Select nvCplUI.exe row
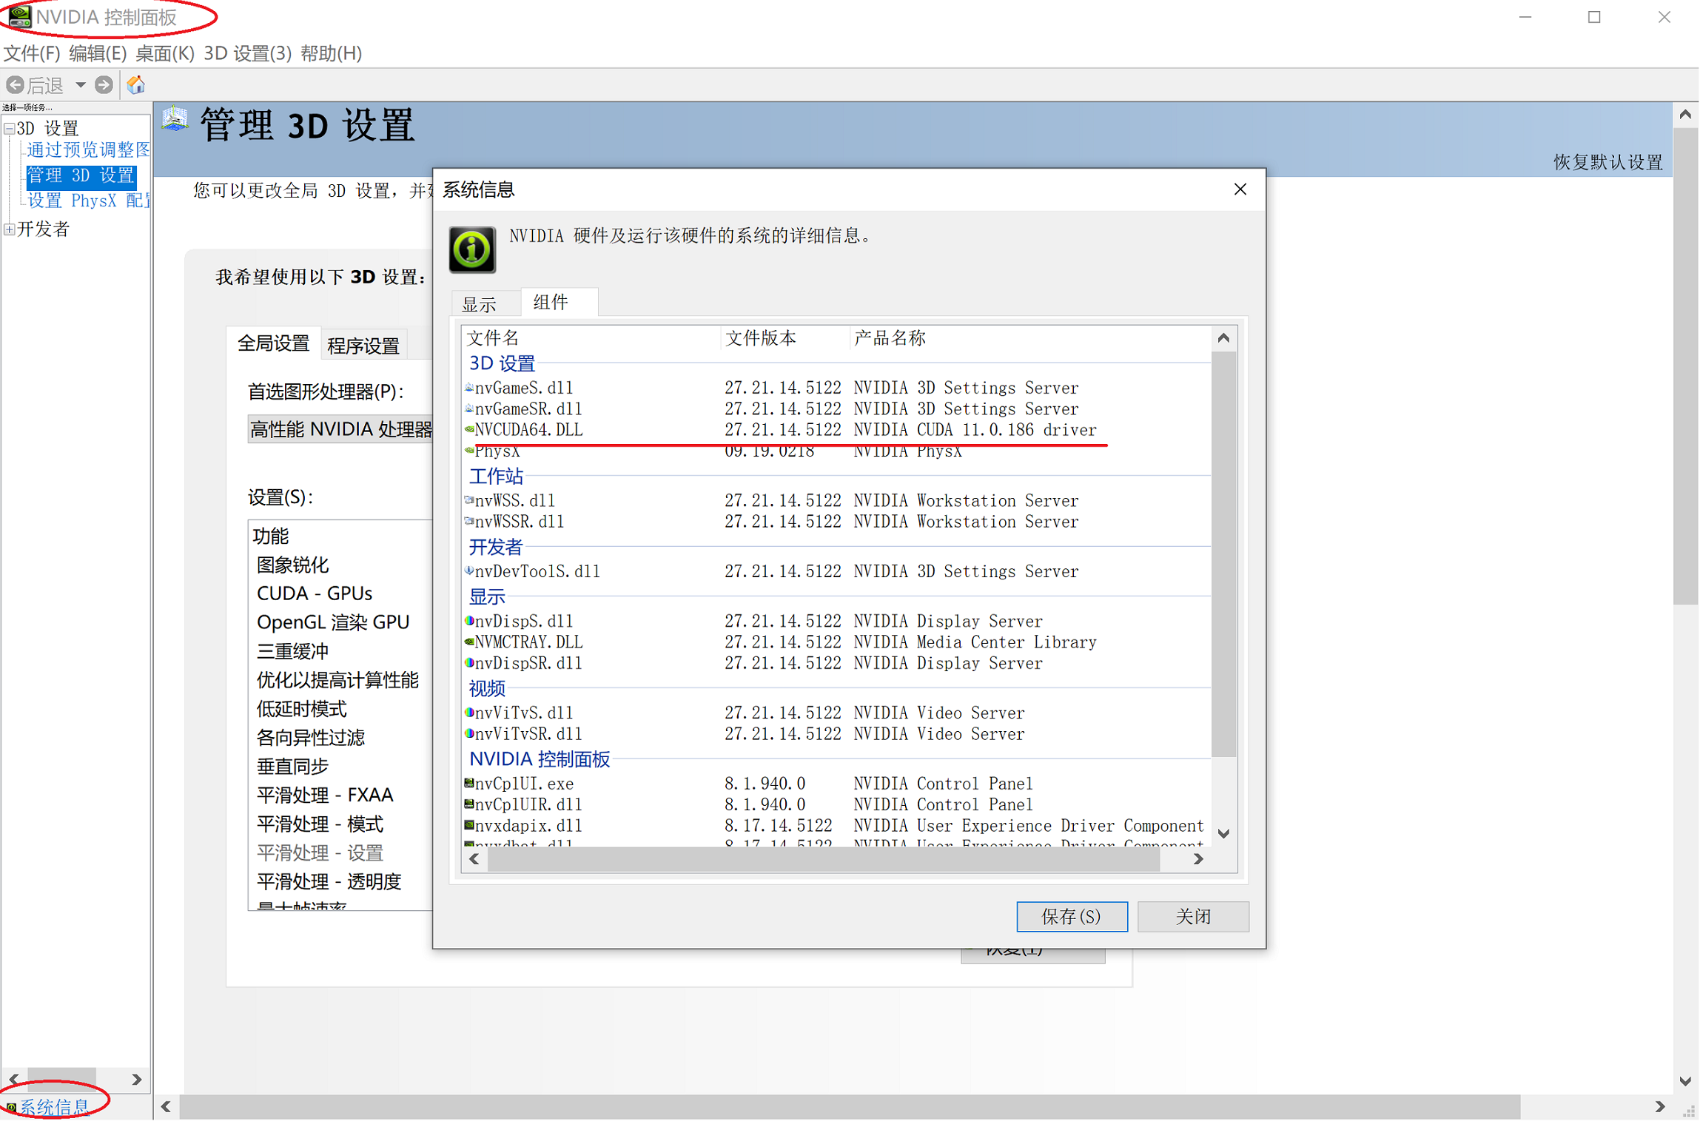The image size is (1700, 1127). pos(836,784)
